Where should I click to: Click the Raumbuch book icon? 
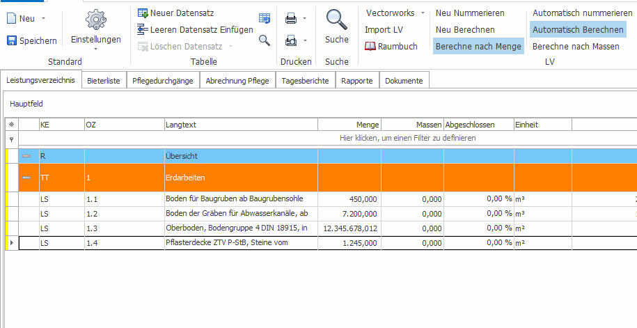(x=370, y=47)
